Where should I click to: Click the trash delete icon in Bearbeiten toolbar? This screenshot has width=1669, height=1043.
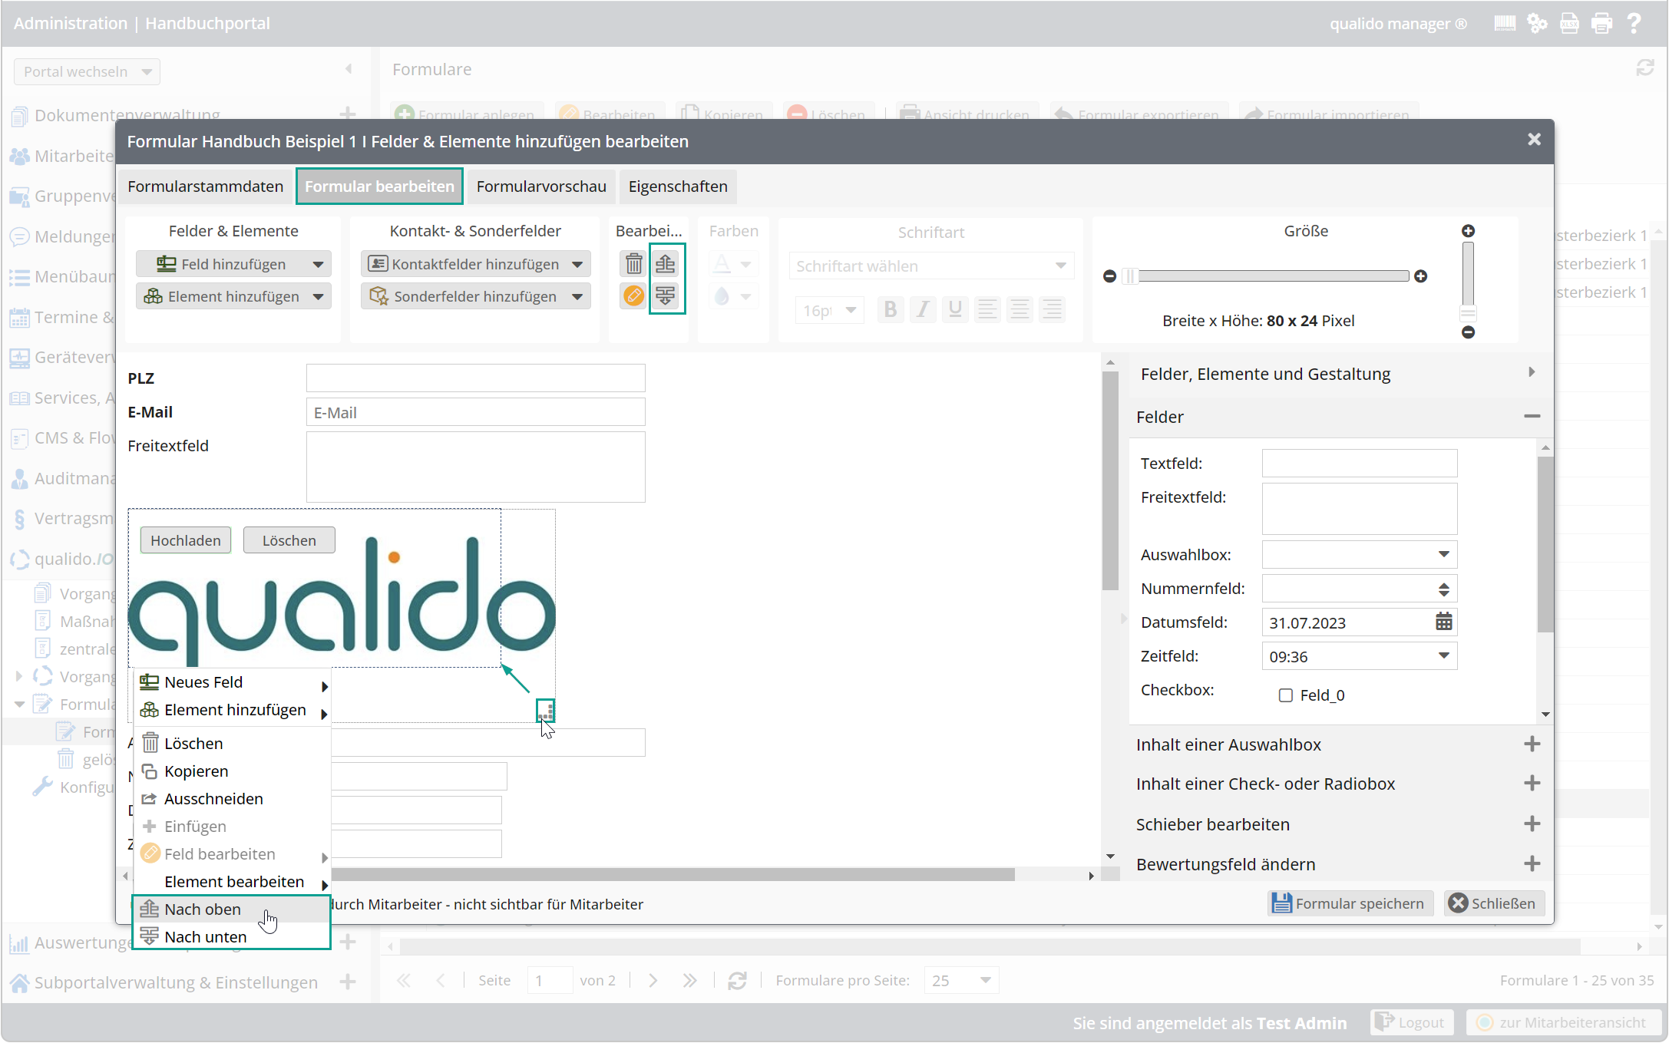click(x=633, y=264)
